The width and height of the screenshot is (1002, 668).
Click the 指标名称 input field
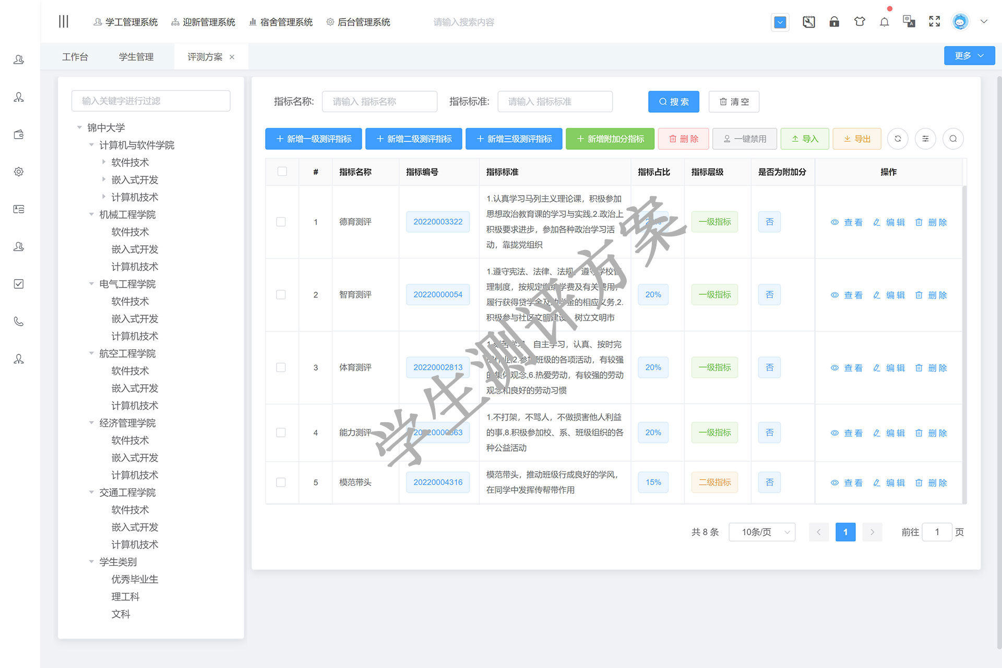click(379, 102)
